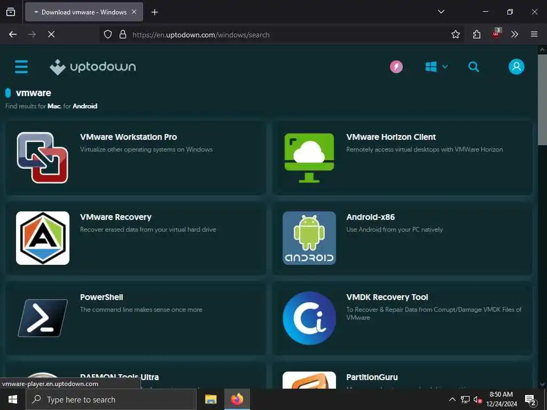Click the Android-x86 title
The height and width of the screenshot is (410, 547).
point(371,217)
